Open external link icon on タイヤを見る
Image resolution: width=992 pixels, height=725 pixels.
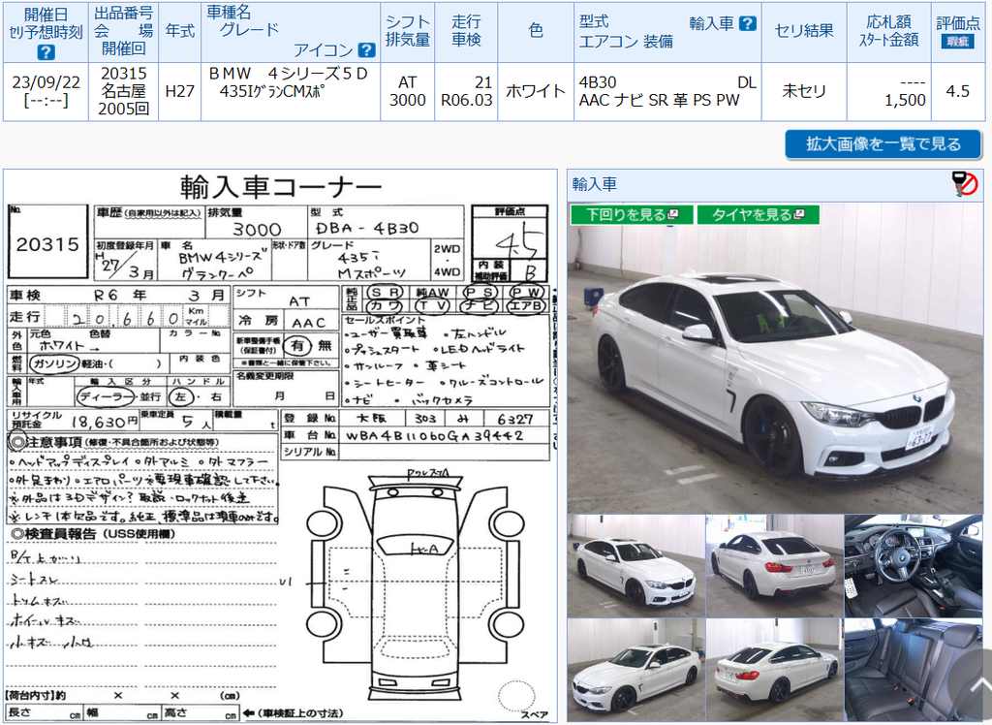(x=799, y=214)
